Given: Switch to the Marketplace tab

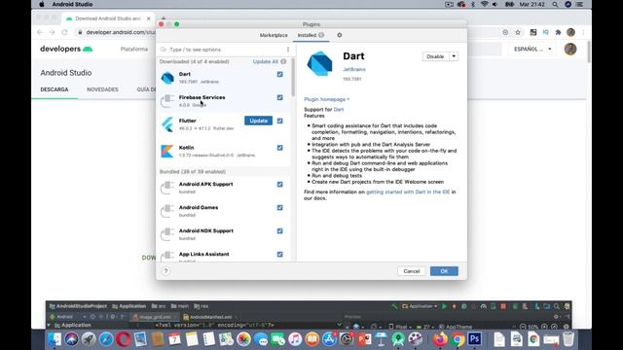Looking at the screenshot, I should pos(274,35).
